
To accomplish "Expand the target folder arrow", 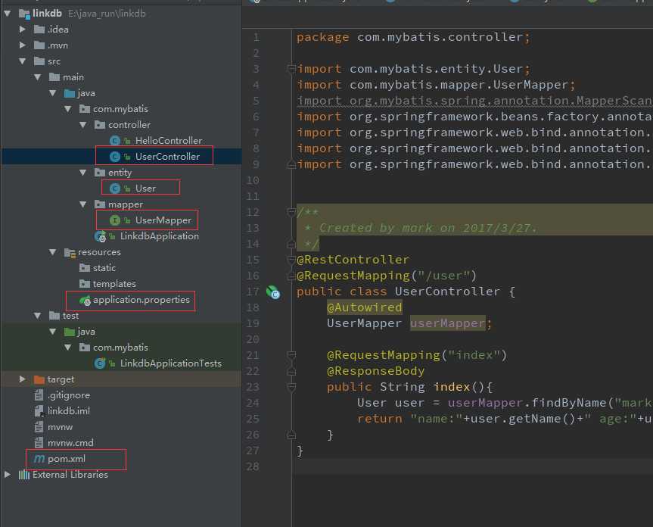I will (x=23, y=379).
